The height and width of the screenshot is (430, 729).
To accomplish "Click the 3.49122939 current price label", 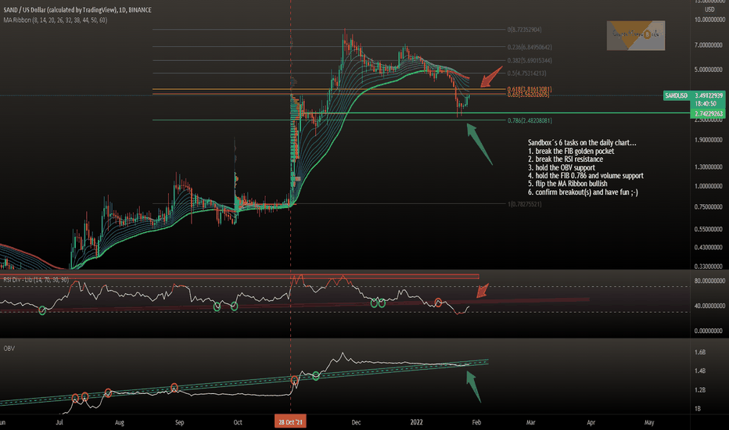I will click(709, 95).
